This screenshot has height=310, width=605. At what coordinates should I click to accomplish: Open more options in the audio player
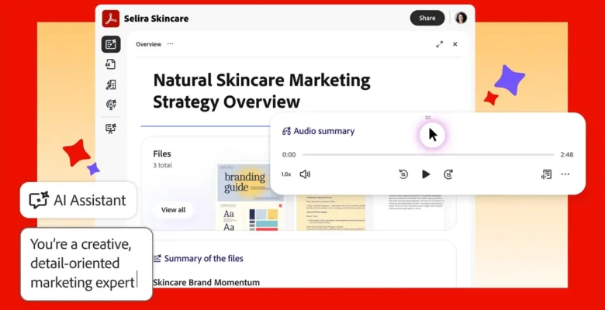coord(565,174)
